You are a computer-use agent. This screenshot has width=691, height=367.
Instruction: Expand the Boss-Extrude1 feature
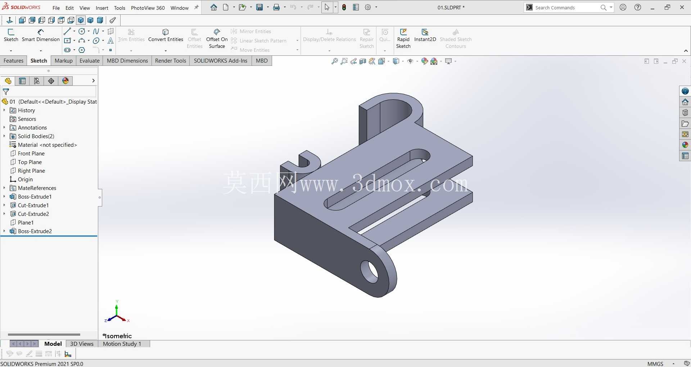[x=4, y=196]
